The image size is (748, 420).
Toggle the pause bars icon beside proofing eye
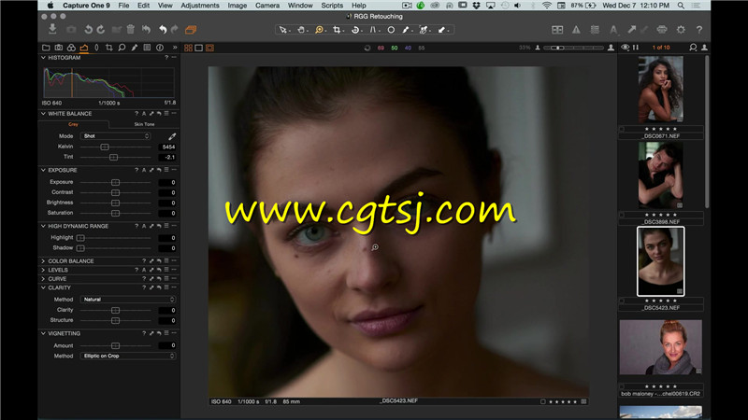[636, 48]
